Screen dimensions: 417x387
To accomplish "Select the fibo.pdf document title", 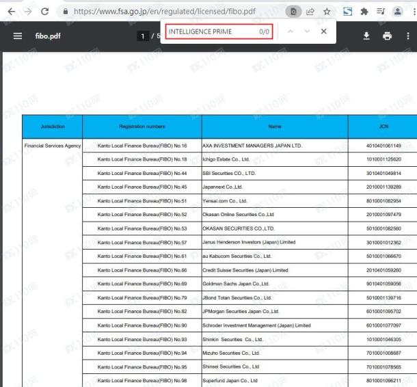I will [x=48, y=36].
